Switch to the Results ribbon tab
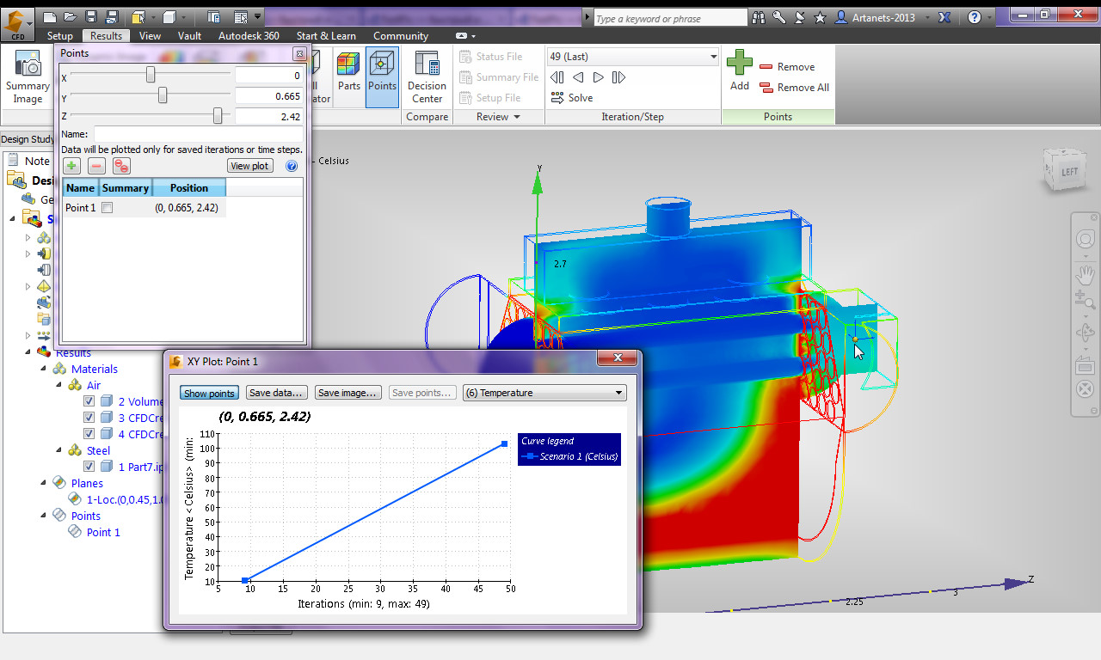Image resolution: width=1101 pixels, height=660 pixels. tap(107, 36)
